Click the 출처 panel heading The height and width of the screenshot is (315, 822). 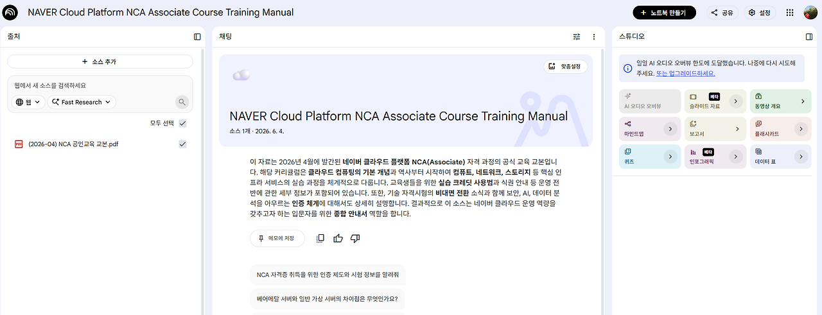pyautogui.click(x=13, y=37)
